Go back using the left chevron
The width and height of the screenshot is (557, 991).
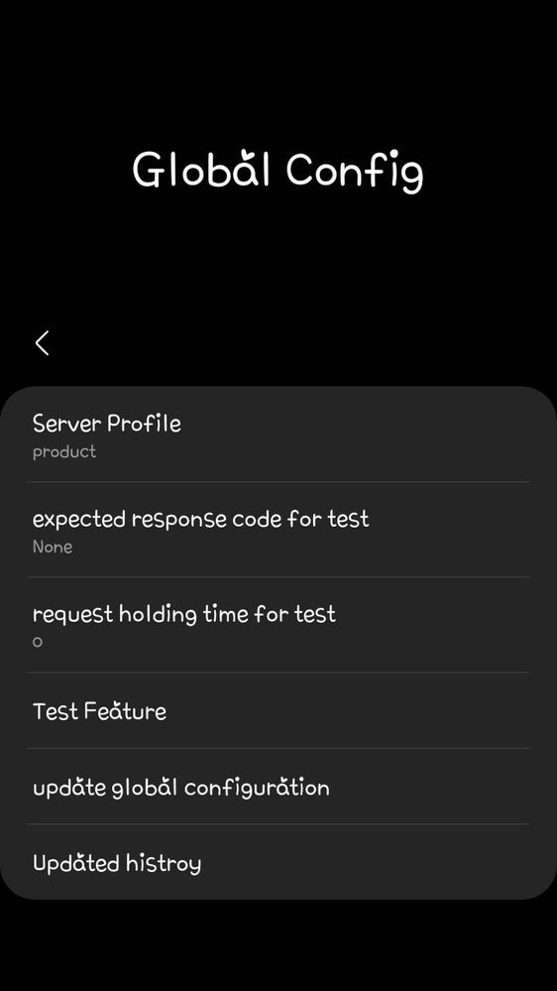click(x=43, y=343)
